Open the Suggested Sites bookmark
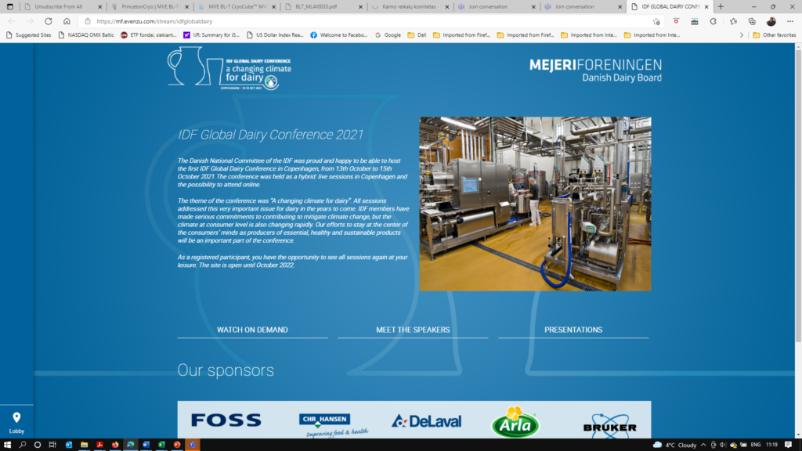 tap(29, 35)
